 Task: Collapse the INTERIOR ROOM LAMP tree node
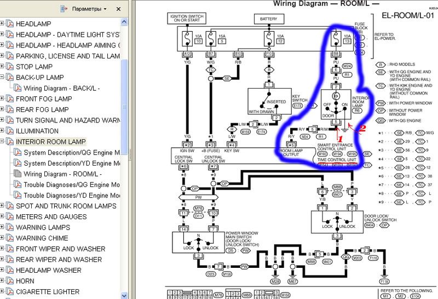2,142
